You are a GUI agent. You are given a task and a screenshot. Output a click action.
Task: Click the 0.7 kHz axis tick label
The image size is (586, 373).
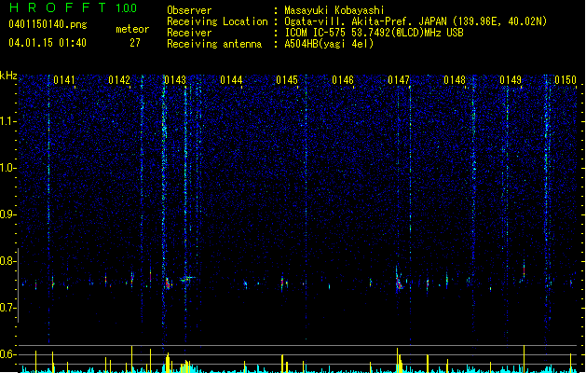point(8,308)
